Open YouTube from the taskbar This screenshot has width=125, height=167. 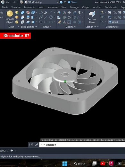(103, 163)
